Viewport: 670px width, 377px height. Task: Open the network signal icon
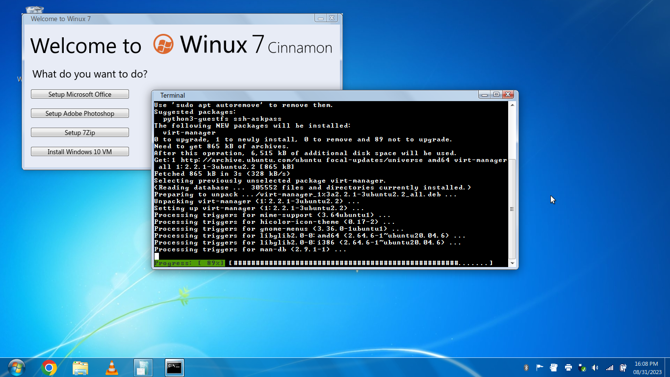click(x=610, y=367)
